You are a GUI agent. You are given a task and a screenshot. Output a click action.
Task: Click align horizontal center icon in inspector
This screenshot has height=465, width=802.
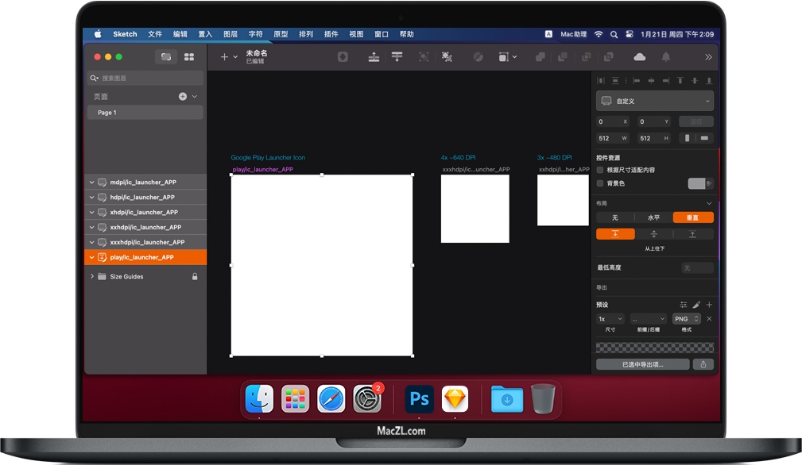pos(651,81)
